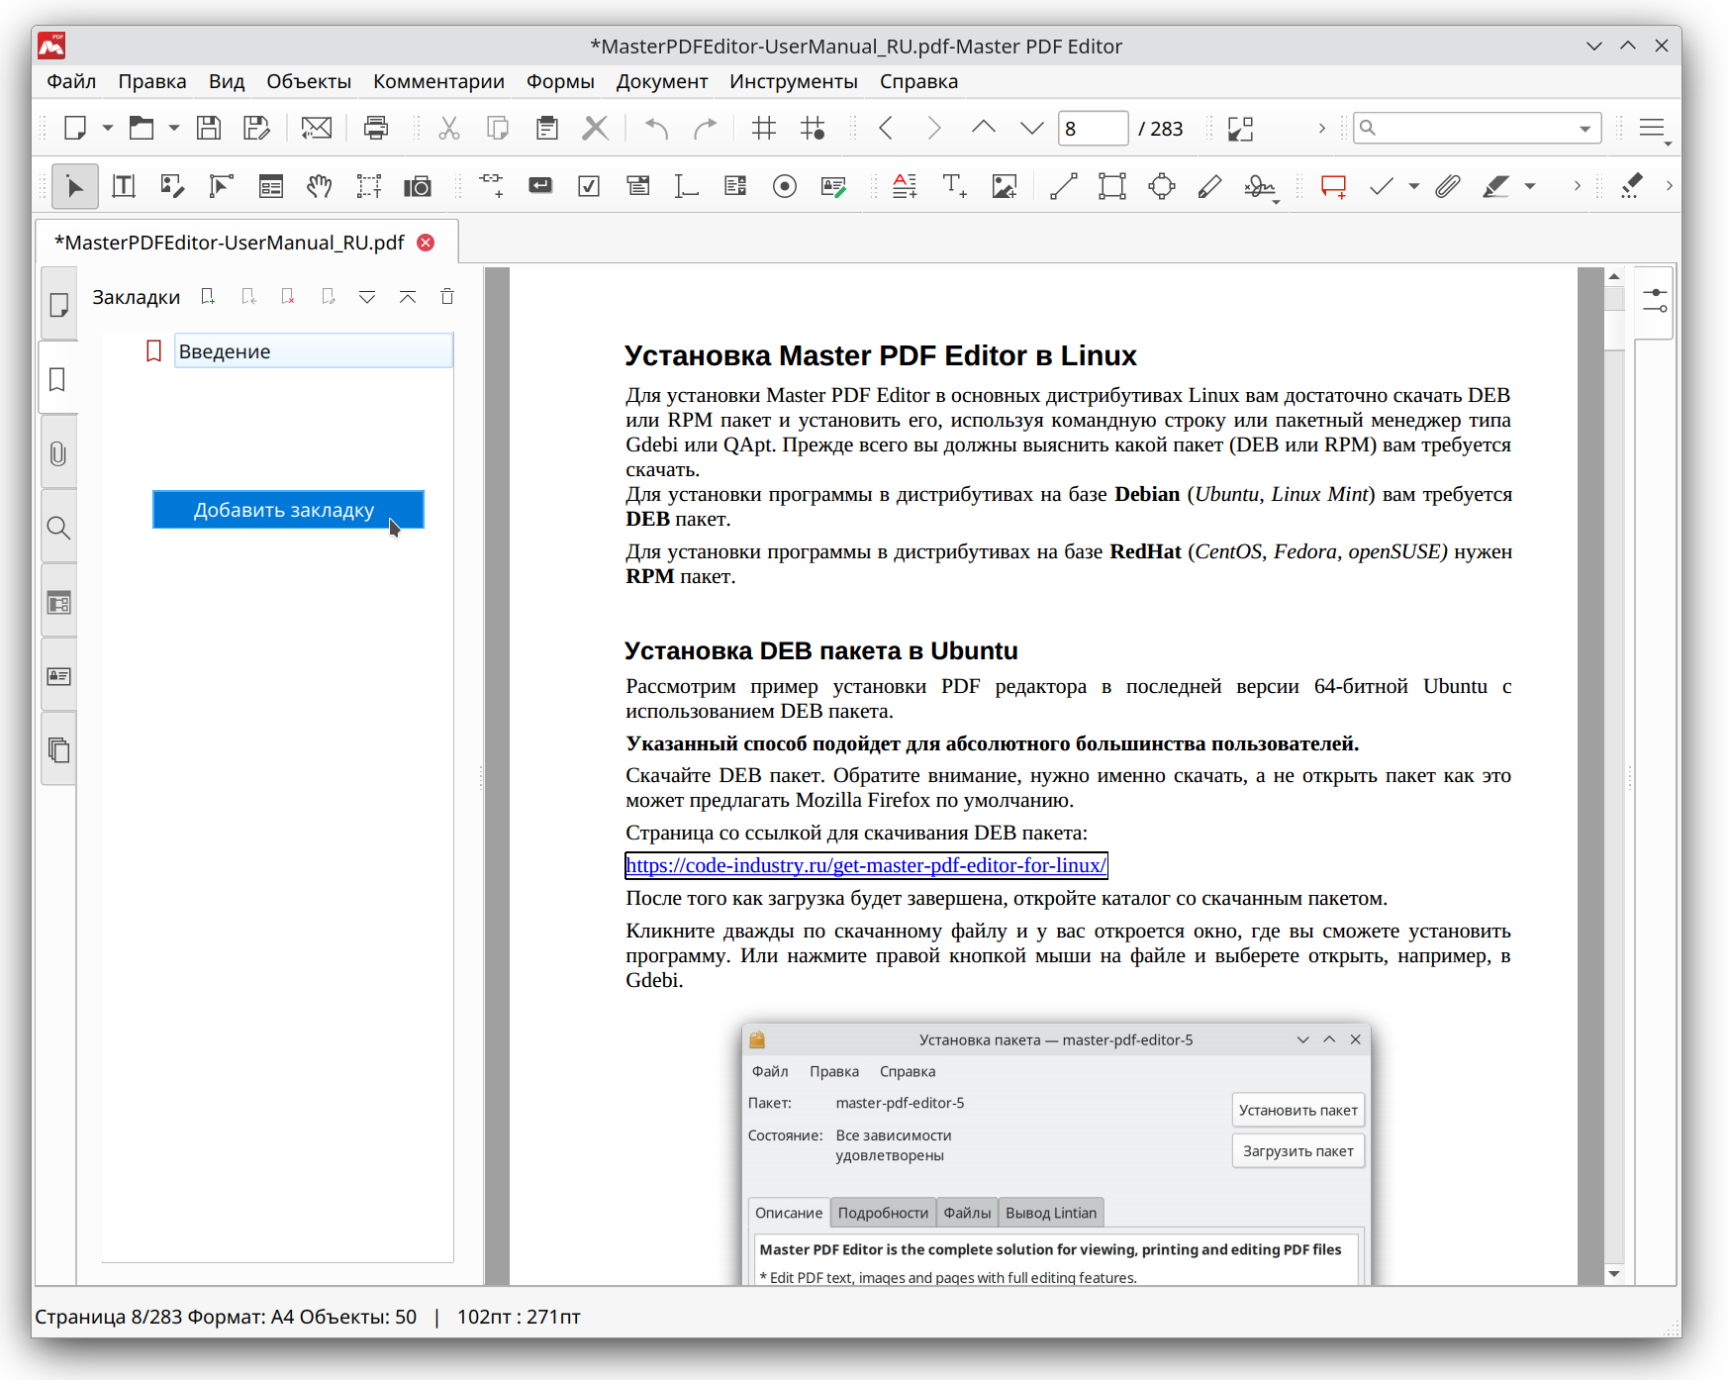
Task: Click the Insert Text tool
Action: (x=954, y=186)
